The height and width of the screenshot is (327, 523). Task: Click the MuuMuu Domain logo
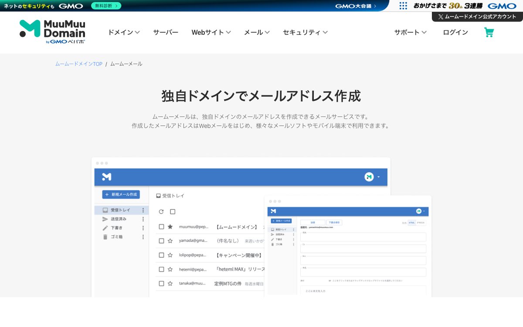(x=52, y=31)
